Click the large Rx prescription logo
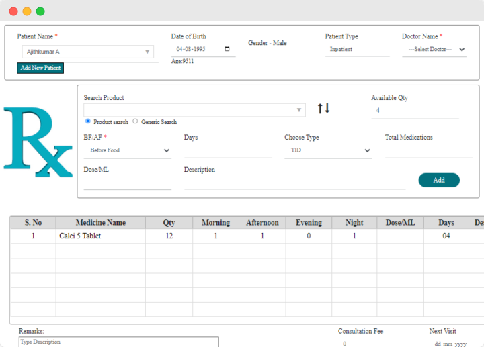Screen dimensions: 484x347 click(x=37, y=142)
